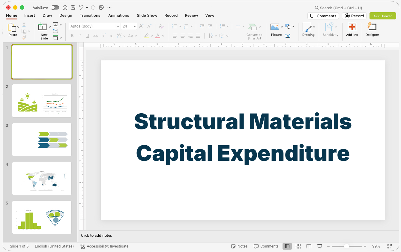401x252 pixels.
Task: Click Comments in the status bar
Action: [x=266, y=246]
